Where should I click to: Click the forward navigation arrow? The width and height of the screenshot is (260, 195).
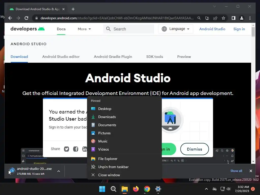[18, 18]
